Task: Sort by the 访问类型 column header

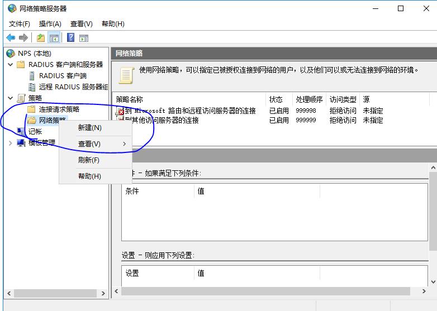Action: pos(343,99)
